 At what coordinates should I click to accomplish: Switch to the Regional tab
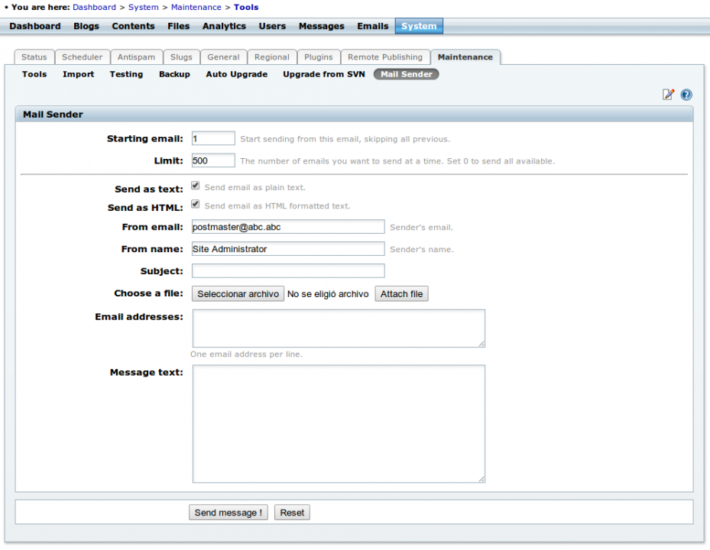[271, 57]
